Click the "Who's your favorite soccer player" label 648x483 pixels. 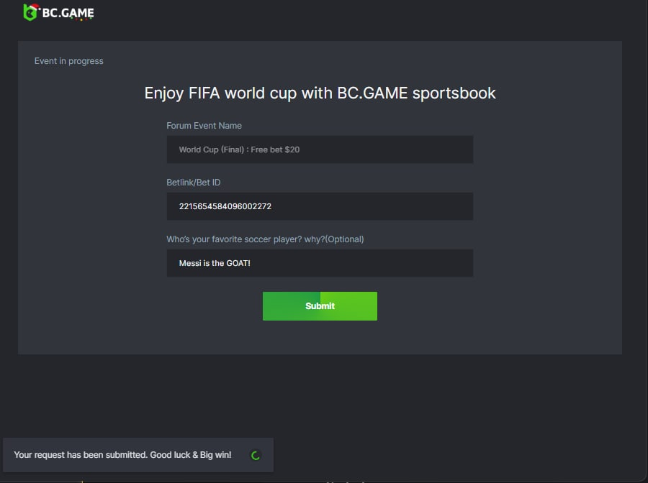pyautogui.click(x=265, y=239)
